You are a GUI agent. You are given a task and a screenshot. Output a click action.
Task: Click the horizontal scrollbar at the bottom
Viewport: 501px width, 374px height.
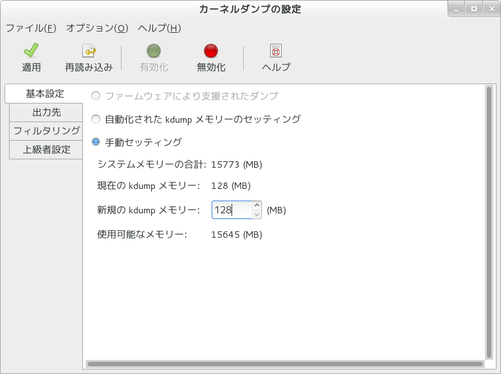[283, 364]
